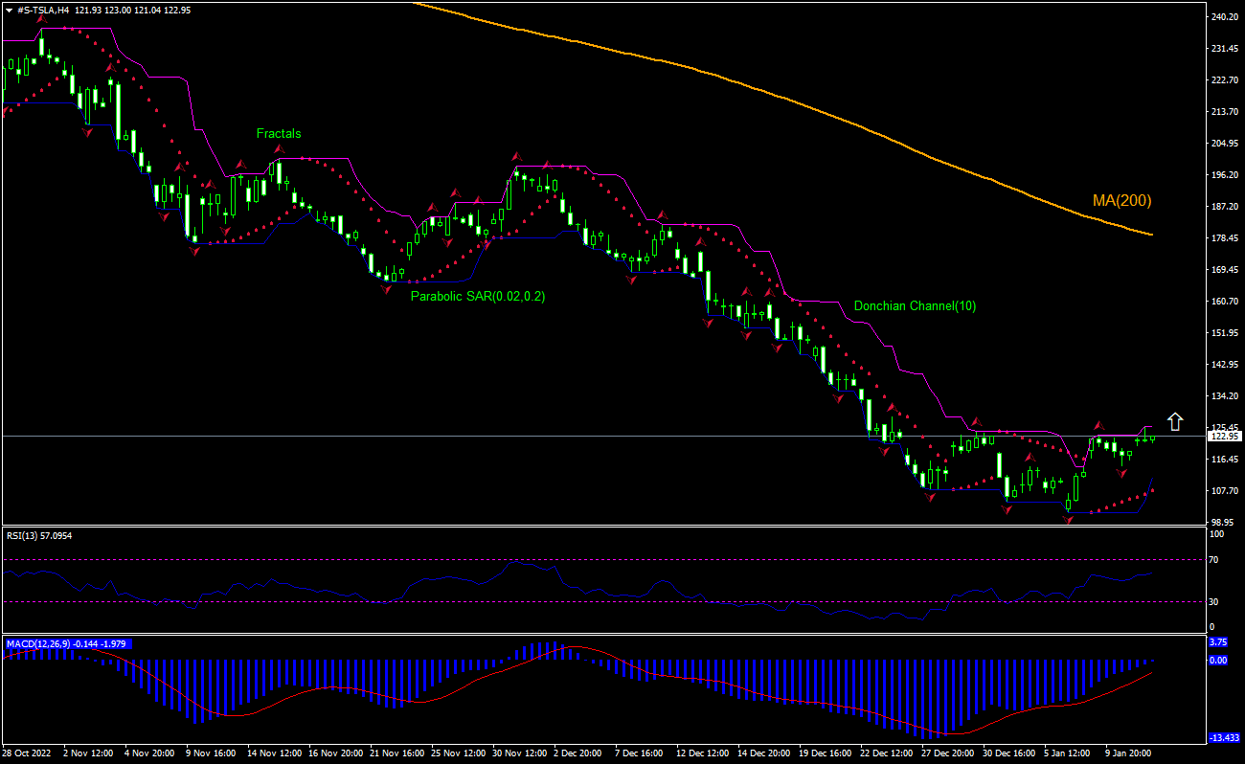Click the MA(200) label
This screenshot has height=764, width=1245.
1121,201
